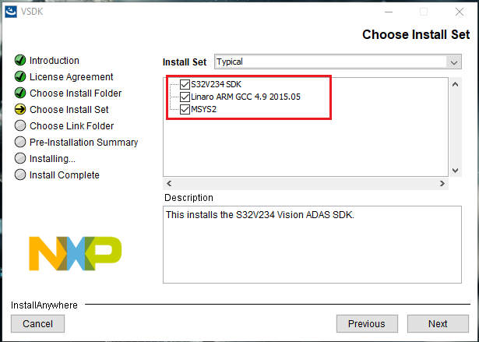Cancel the installation
479x342 pixels.
37,323
